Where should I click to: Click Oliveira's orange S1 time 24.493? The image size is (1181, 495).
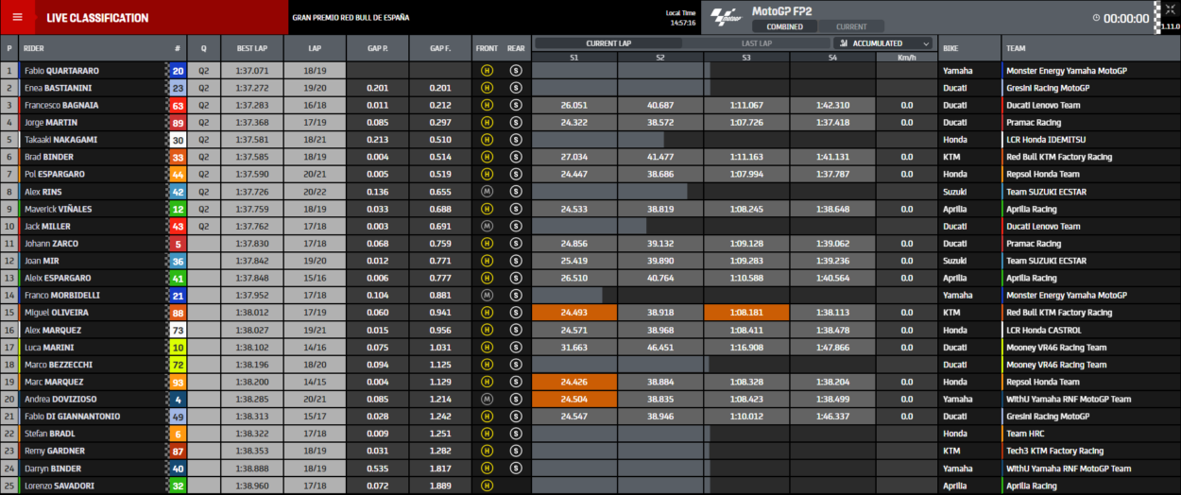click(574, 313)
